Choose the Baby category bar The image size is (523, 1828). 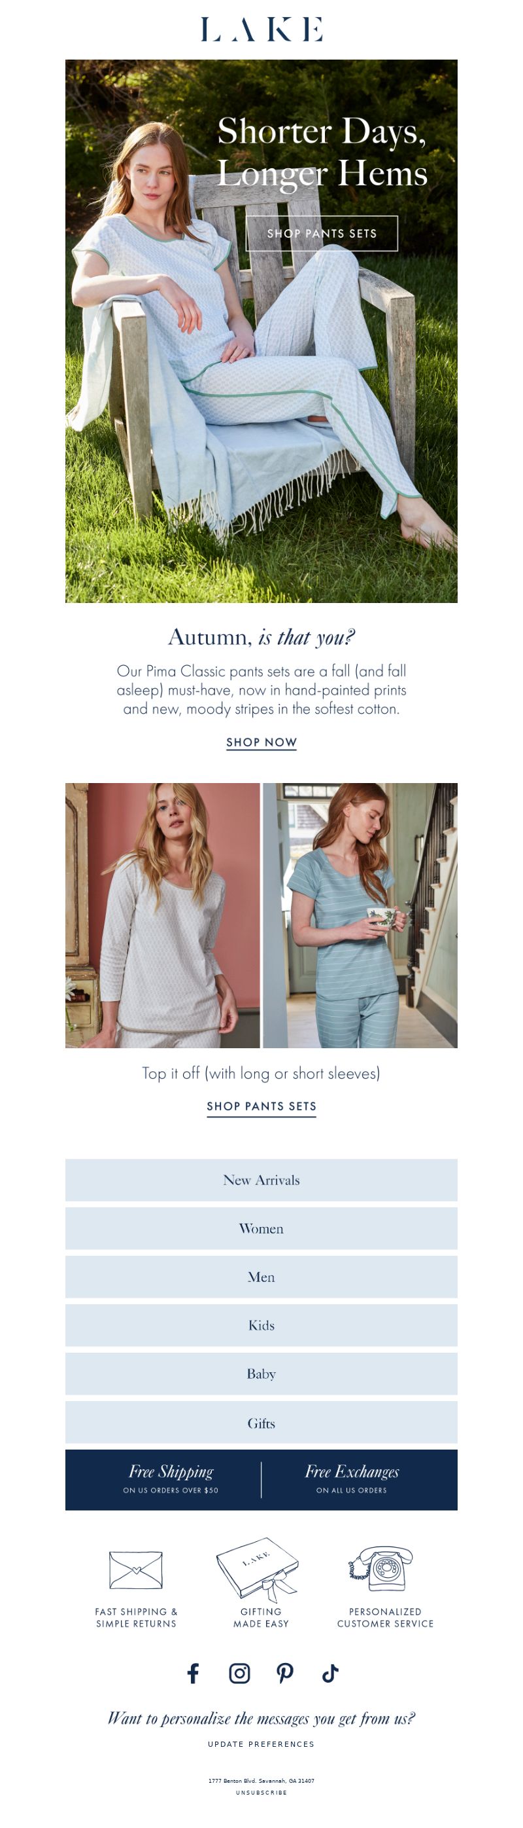261,1373
